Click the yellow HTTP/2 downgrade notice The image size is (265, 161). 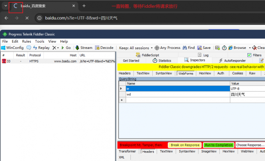(191, 67)
